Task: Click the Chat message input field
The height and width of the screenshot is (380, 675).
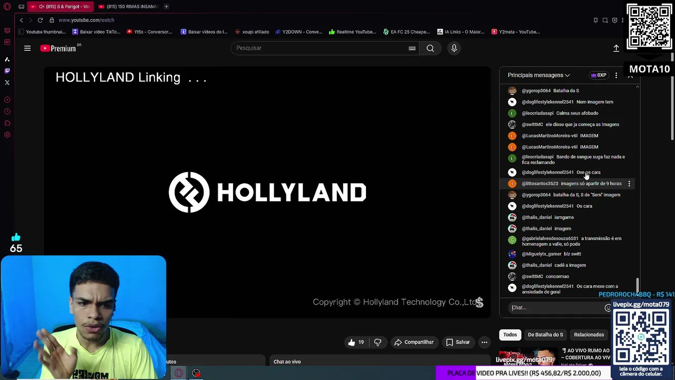Action: 556,308
